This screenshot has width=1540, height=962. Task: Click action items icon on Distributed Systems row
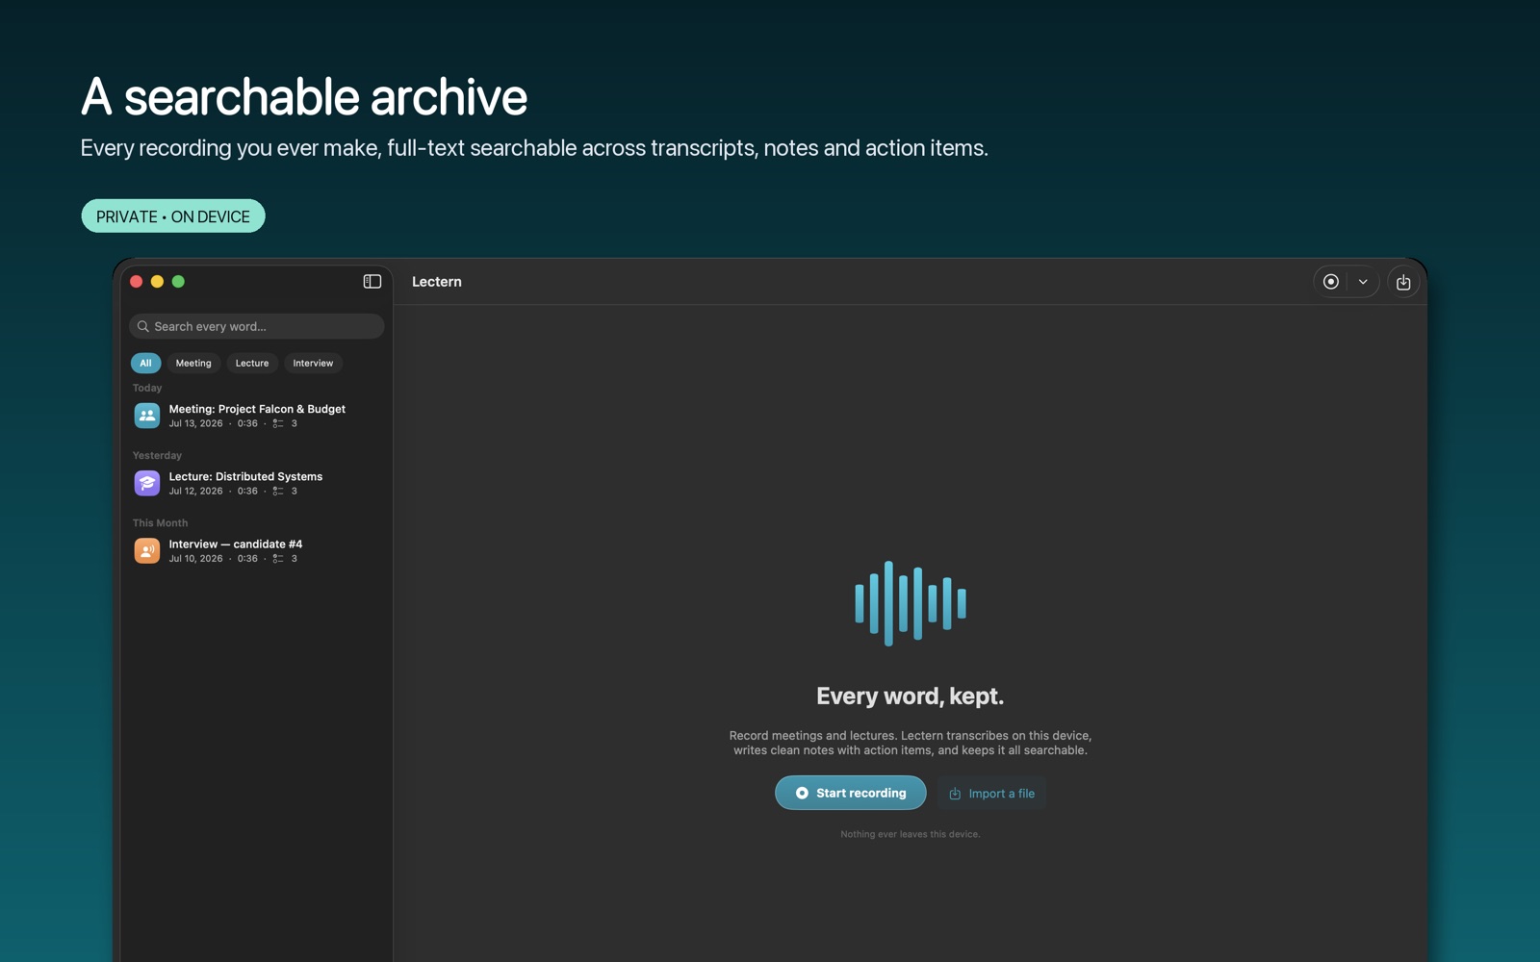click(278, 491)
